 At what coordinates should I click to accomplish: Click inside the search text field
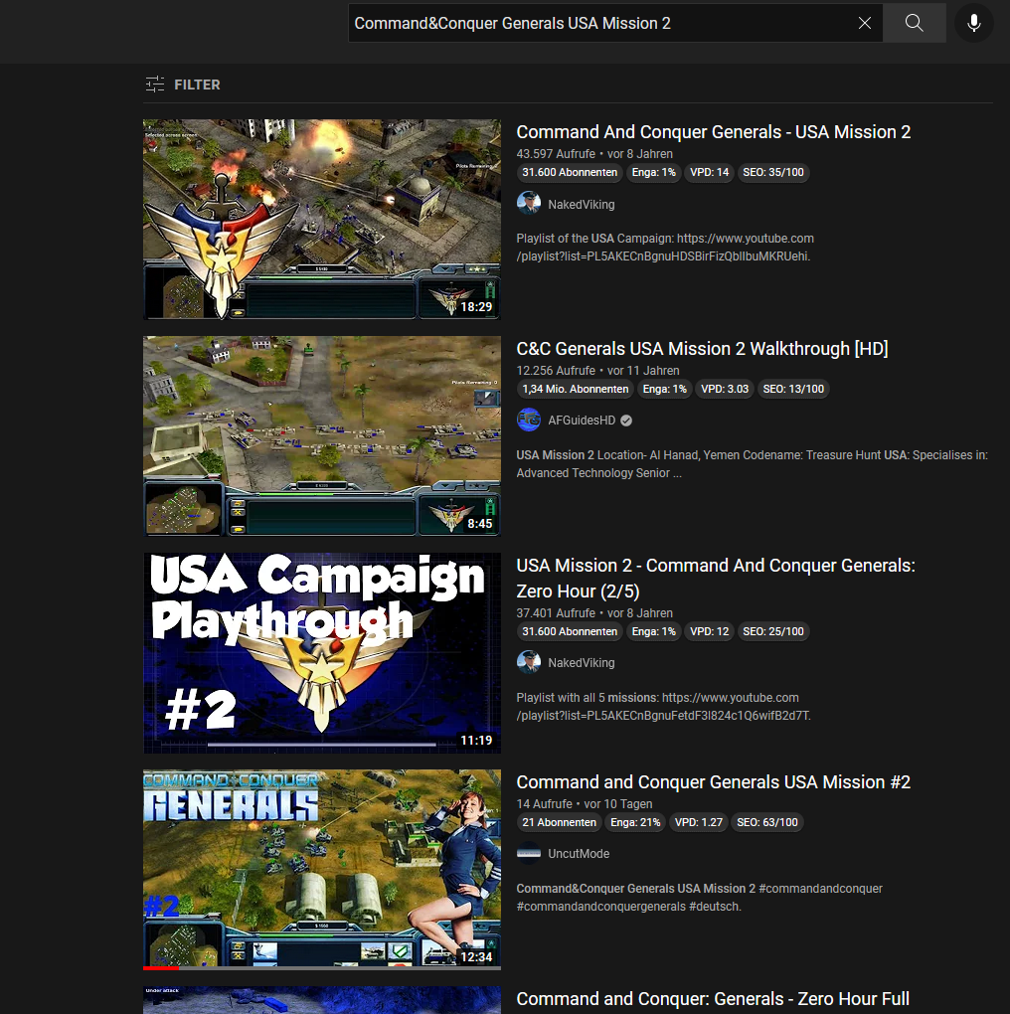[x=596, y=23]
